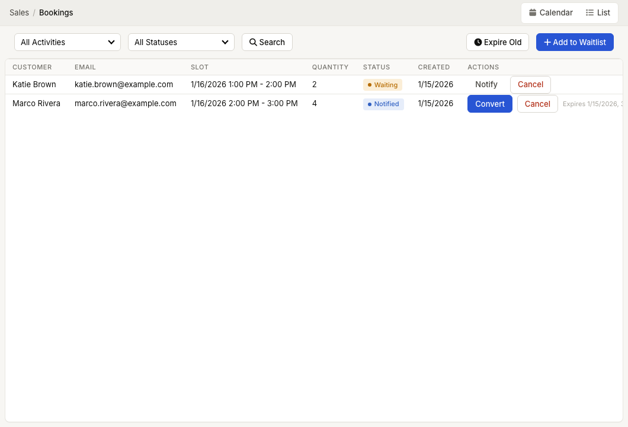Select customer name Katie Brown
The width and height of the screenshot is (628, 427).
point(34,85)
